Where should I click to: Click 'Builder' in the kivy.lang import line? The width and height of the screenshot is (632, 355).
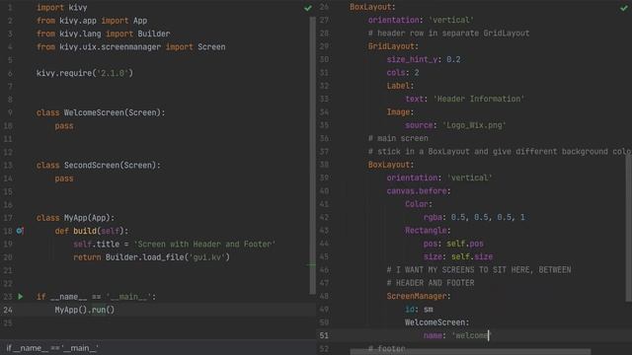point(154,34)
